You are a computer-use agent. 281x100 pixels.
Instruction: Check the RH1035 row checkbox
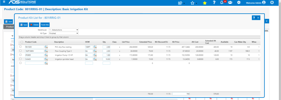[20, 47]
